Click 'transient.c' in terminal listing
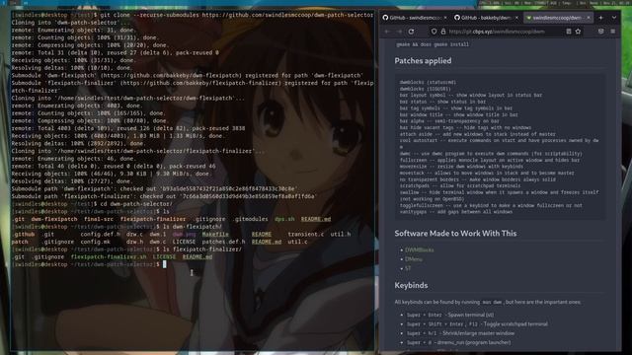The width and height of the screenshot is (632, 355). [305, 234]
